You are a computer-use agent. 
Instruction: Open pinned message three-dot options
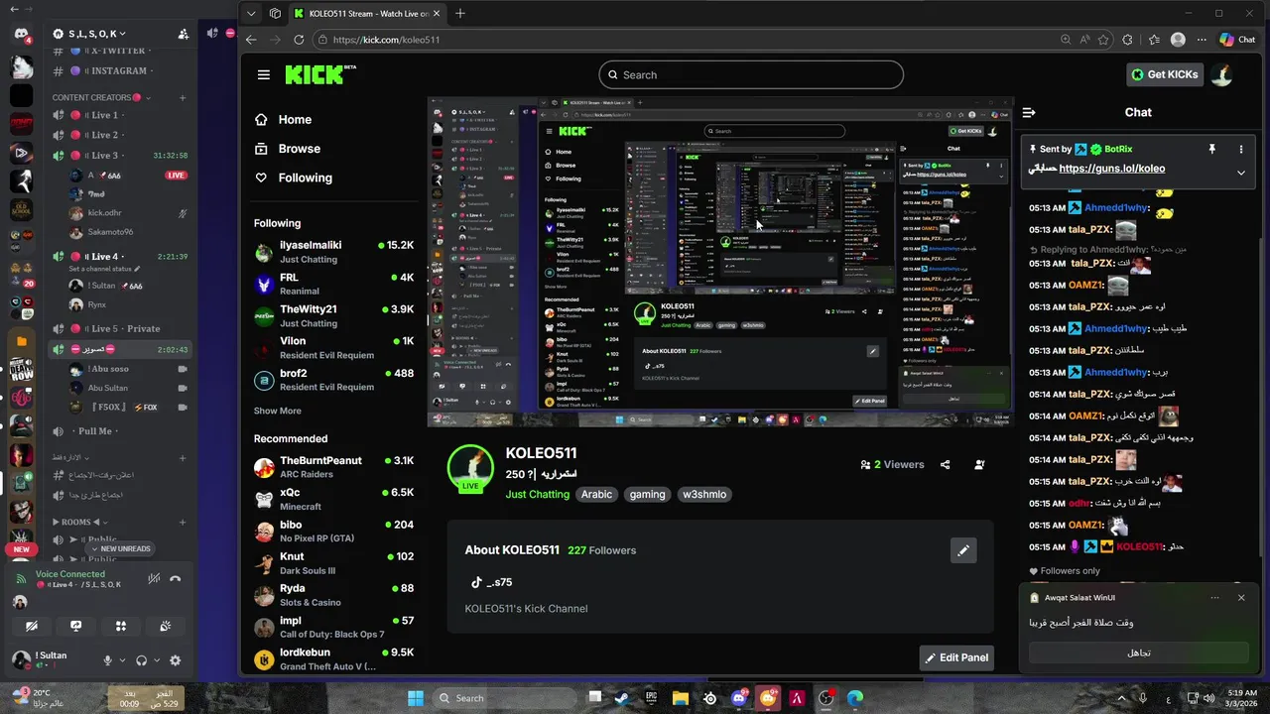pos(1240,149)
